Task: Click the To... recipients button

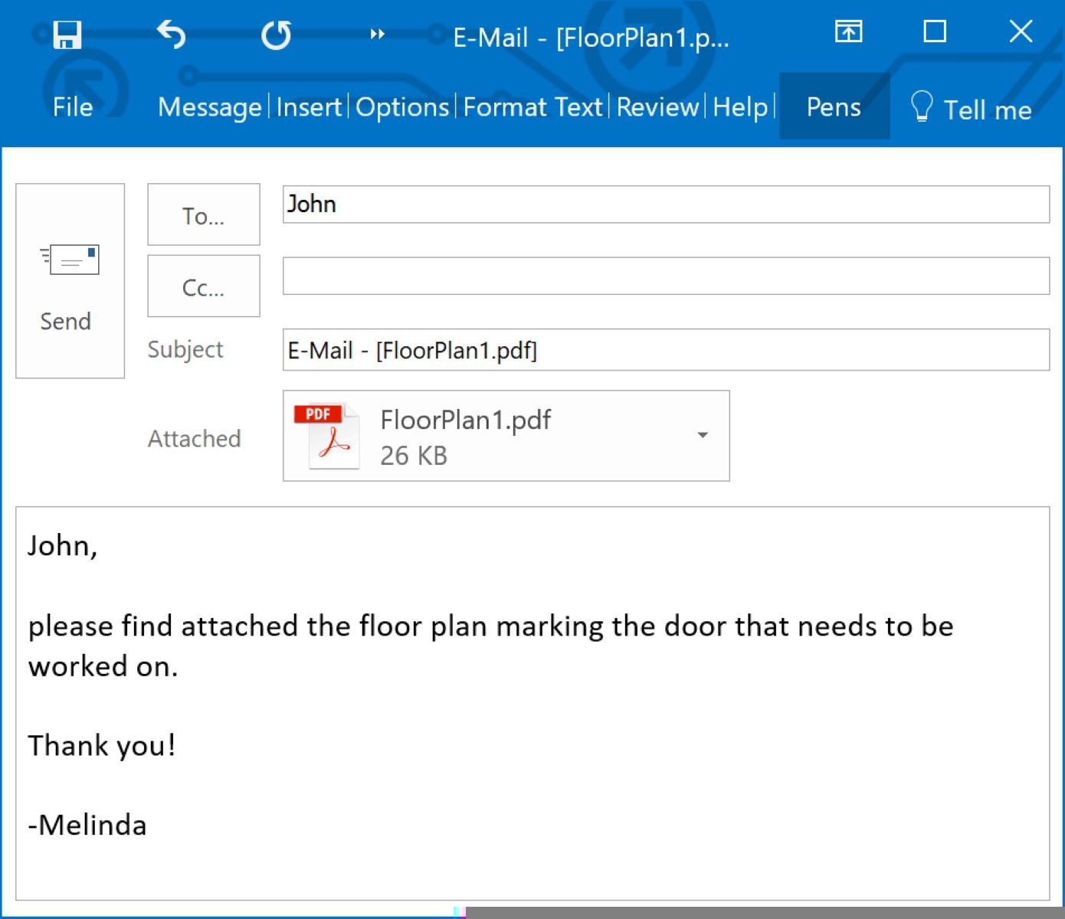Action: (204, 215)
